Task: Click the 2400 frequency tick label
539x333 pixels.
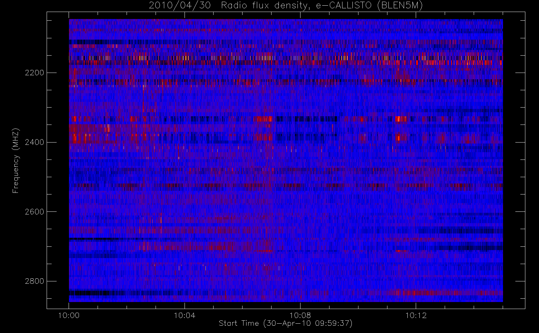Action: click(34, 143)
